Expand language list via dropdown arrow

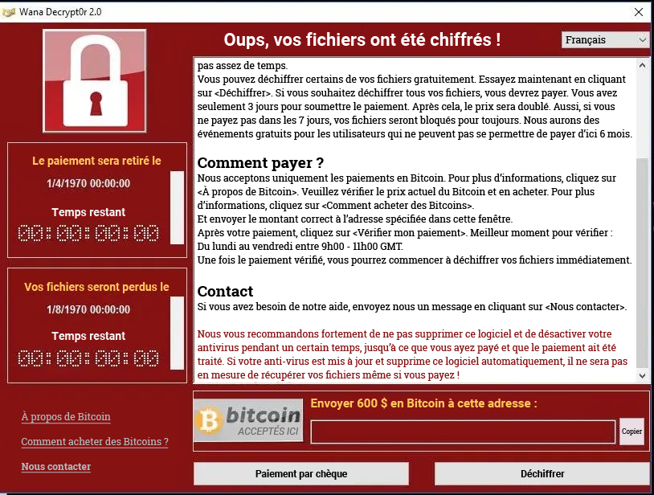[x=642, y=40]
